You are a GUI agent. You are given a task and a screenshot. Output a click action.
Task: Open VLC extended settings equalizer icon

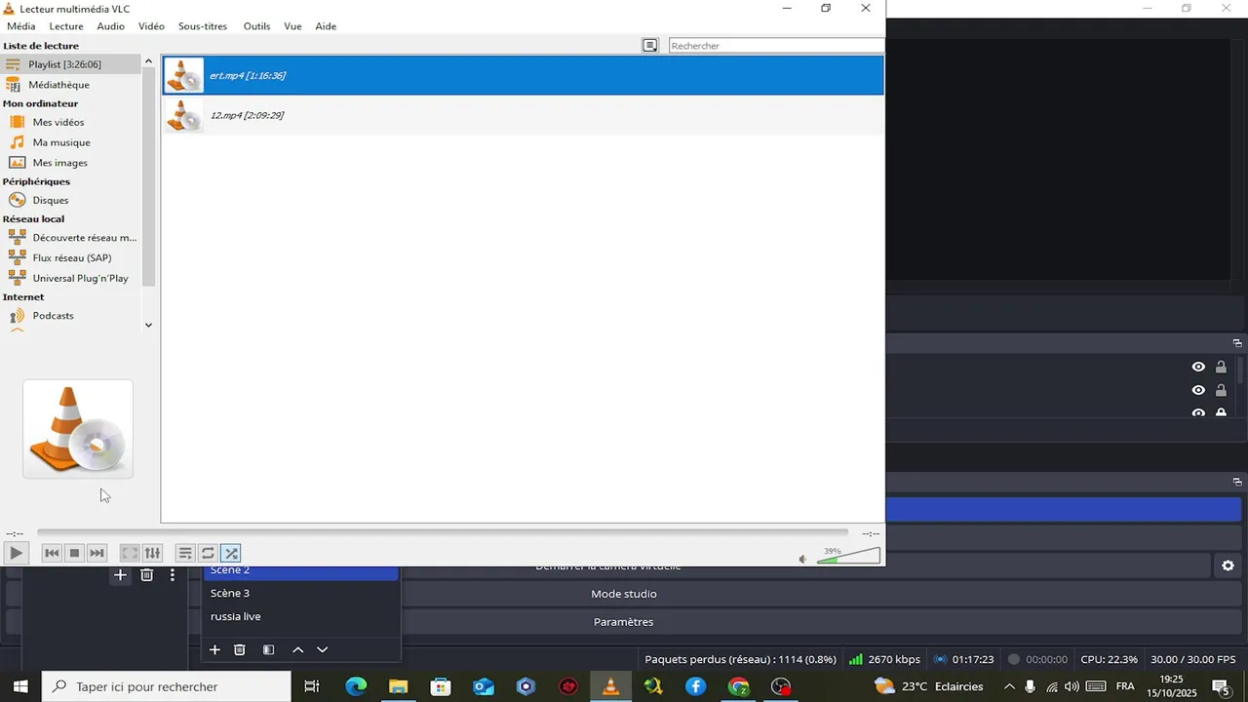coord(152,553)
